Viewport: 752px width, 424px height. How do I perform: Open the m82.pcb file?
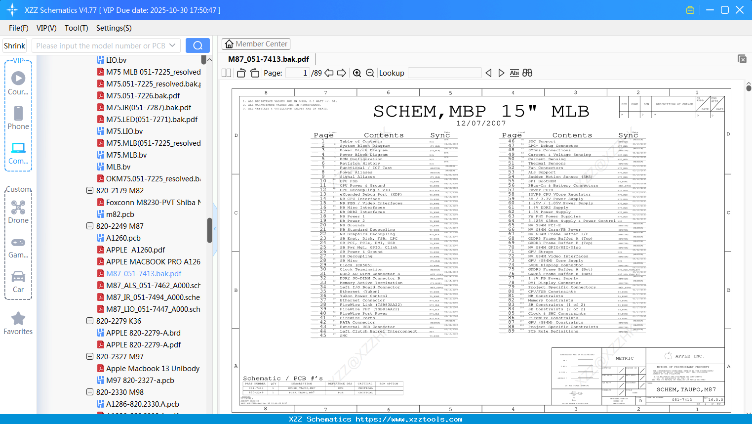(x=120, y=214)
